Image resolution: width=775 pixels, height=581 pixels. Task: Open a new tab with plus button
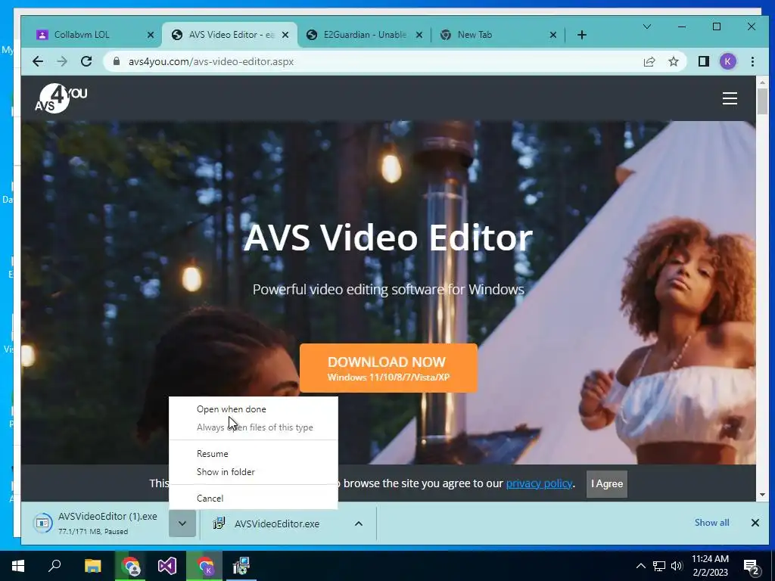click(582, 35)
